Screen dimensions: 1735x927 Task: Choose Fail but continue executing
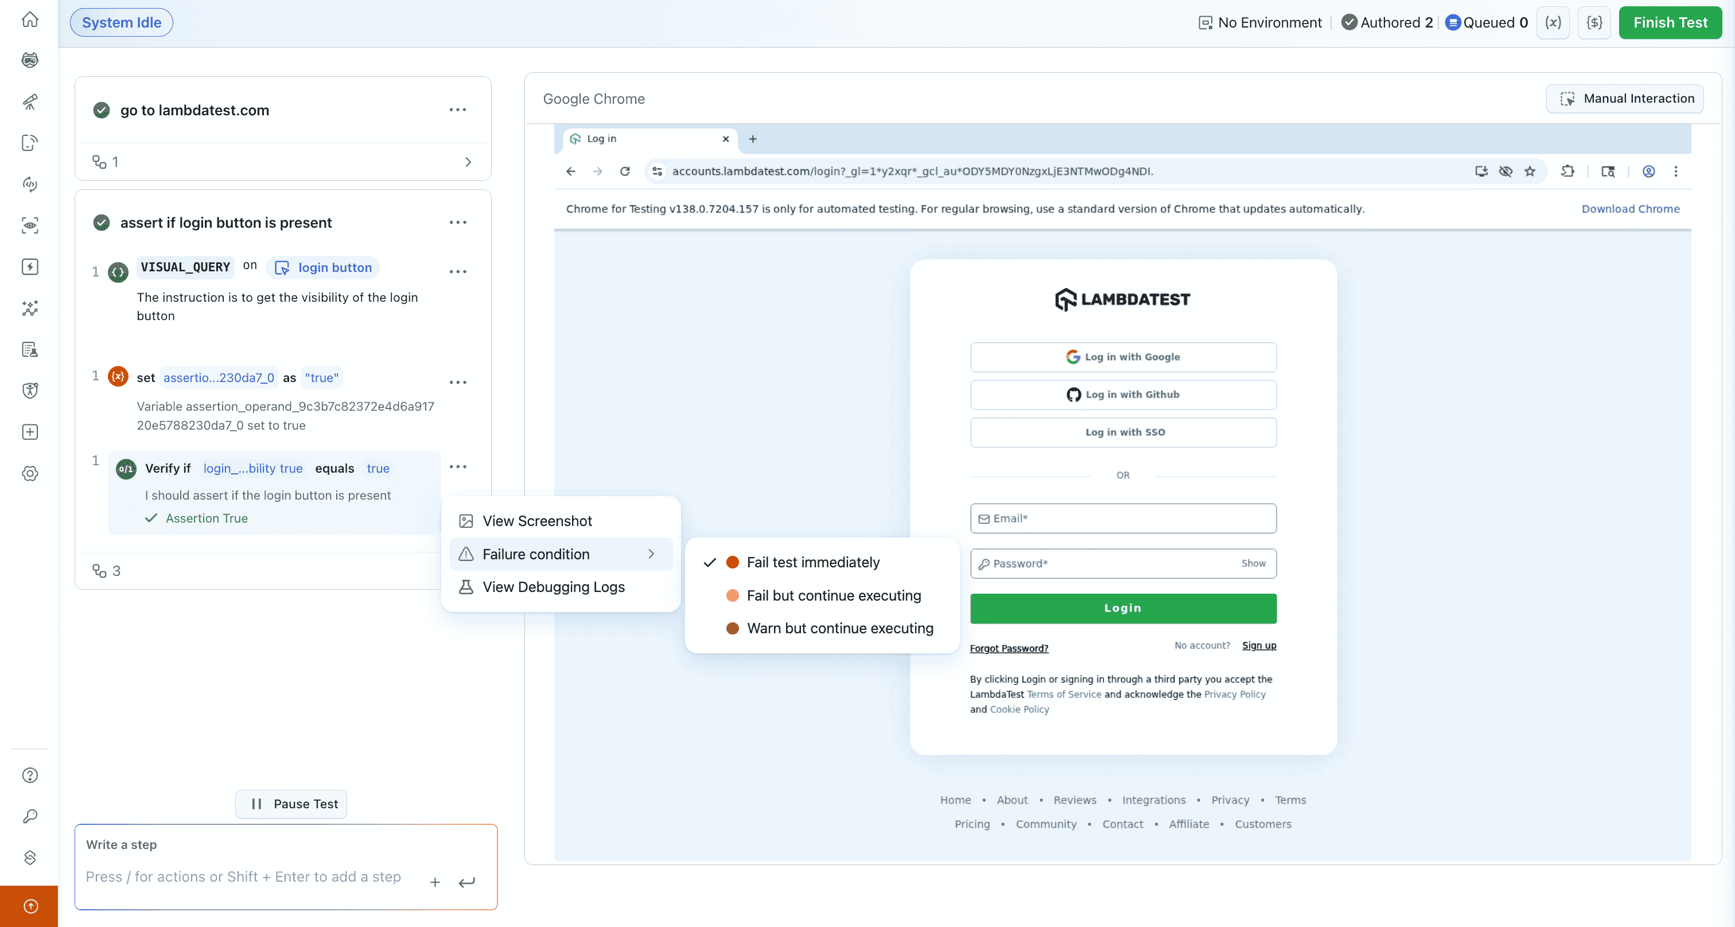click(x=833, y=595)
